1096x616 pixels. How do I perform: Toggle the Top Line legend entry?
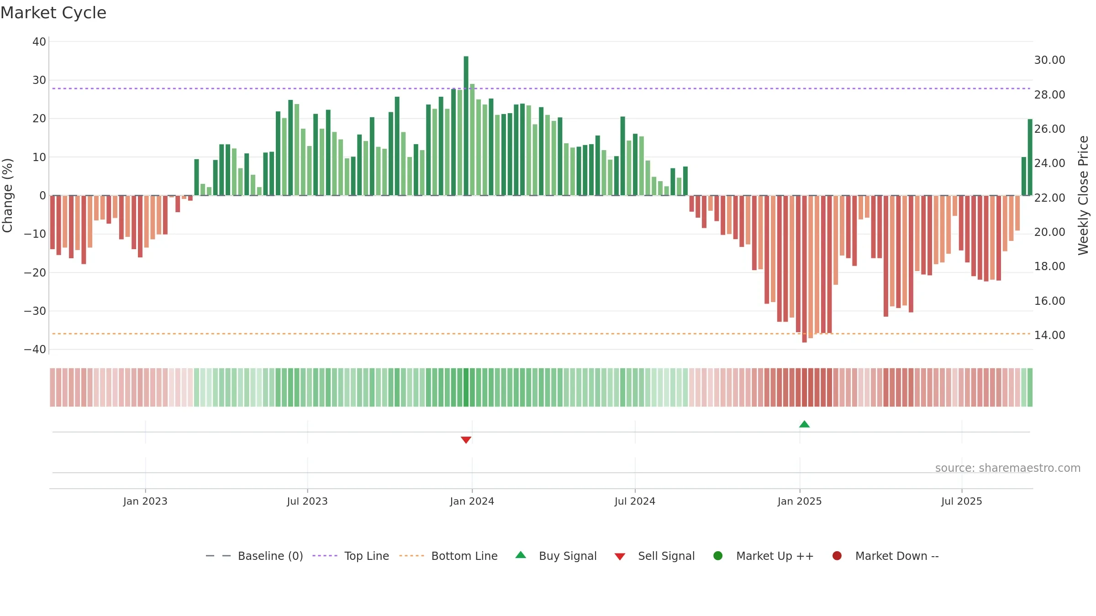pos(351,556)
